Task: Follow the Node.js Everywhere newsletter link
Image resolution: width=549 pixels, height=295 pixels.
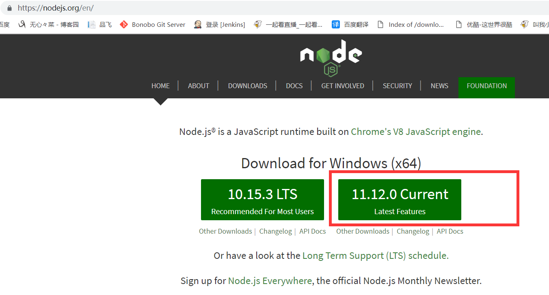Action: coord(270,281)
